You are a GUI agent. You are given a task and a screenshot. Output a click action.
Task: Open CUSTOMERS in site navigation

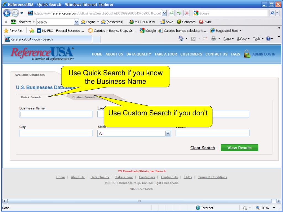(x=191, y=54)
